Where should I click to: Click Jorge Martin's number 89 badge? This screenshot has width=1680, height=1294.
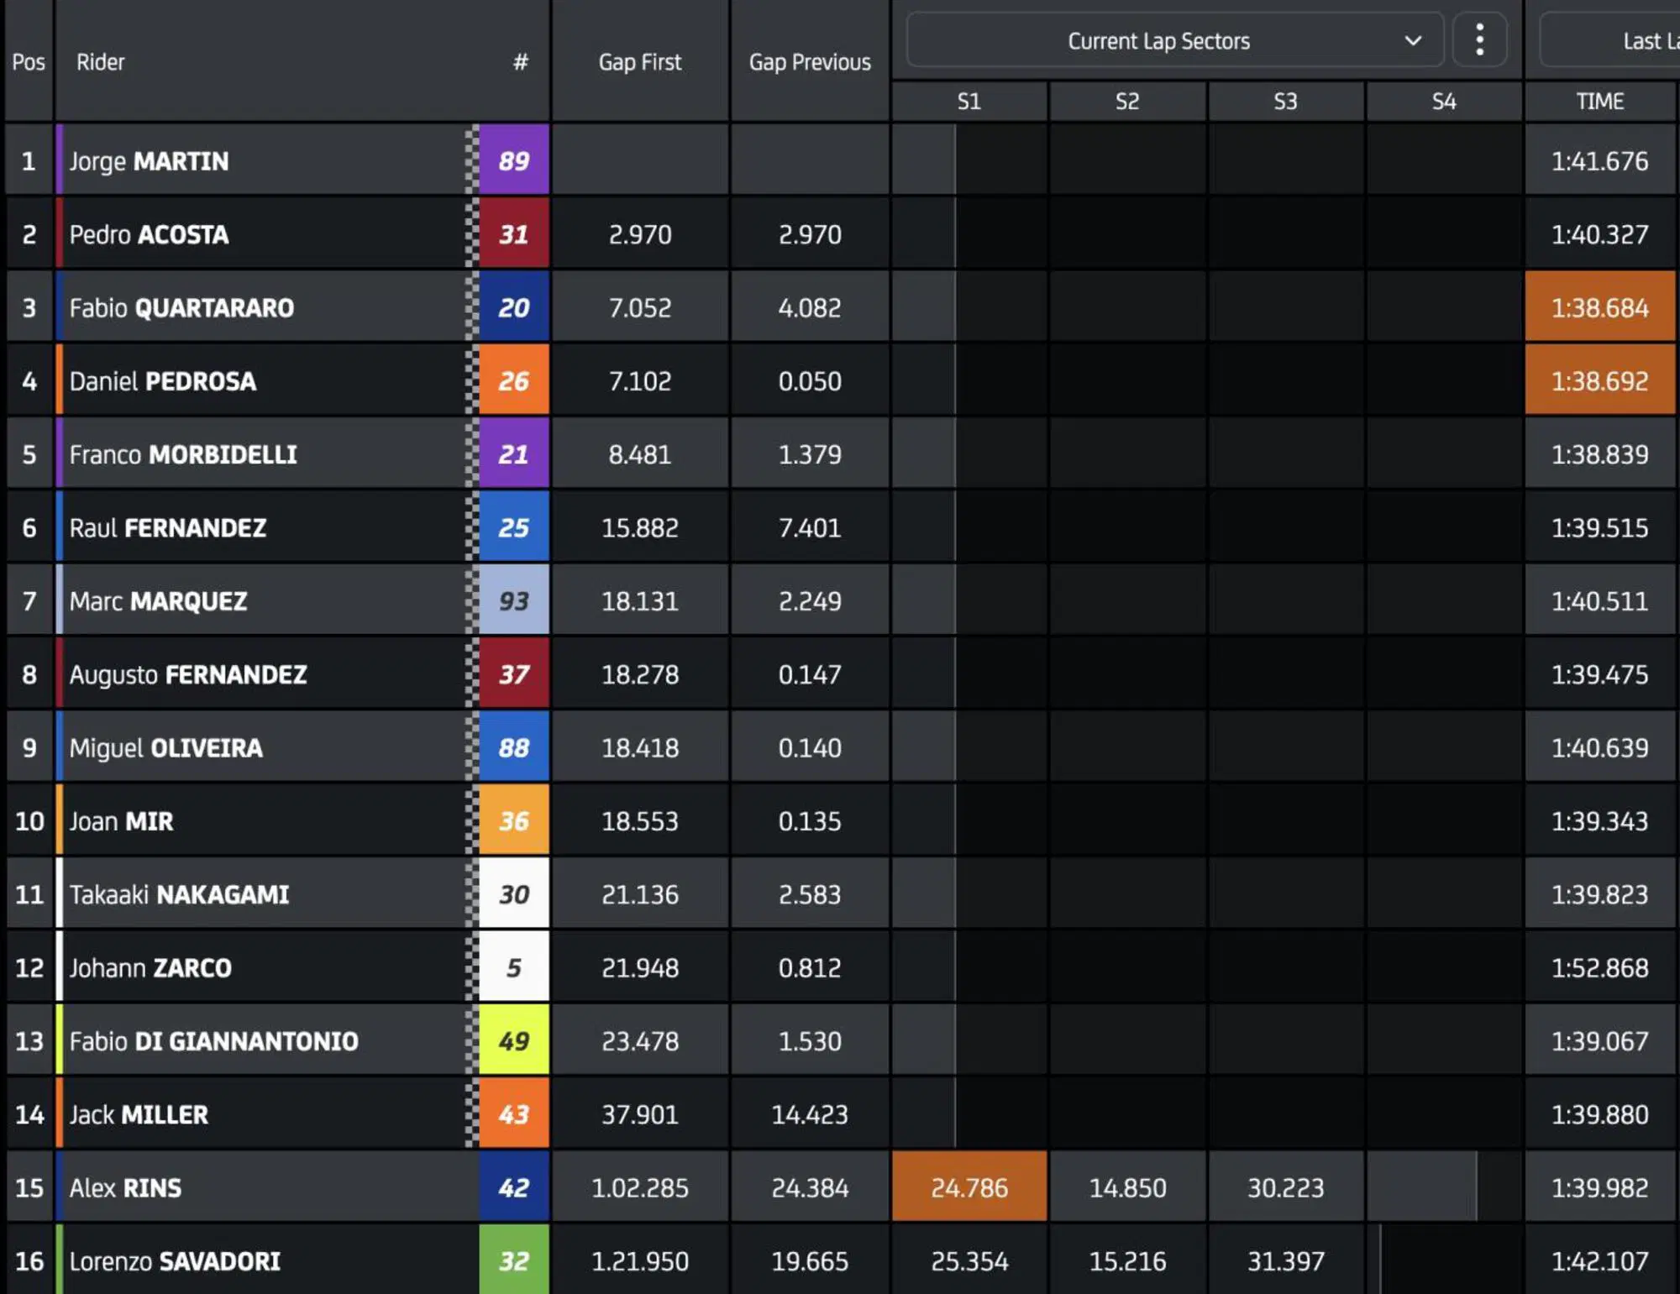[x=513, y=160]
